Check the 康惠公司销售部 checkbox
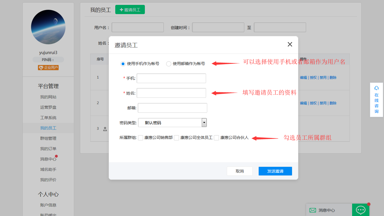The height and width of the screenshot is (216, 384). [141, 138]
